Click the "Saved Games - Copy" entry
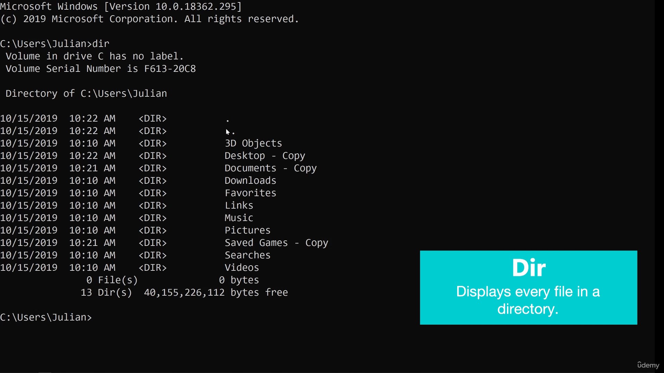Screen dimensions: 664x373 276,243
